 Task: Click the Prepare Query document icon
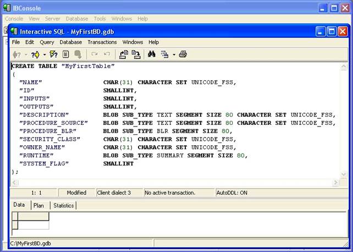click(66, 54)
